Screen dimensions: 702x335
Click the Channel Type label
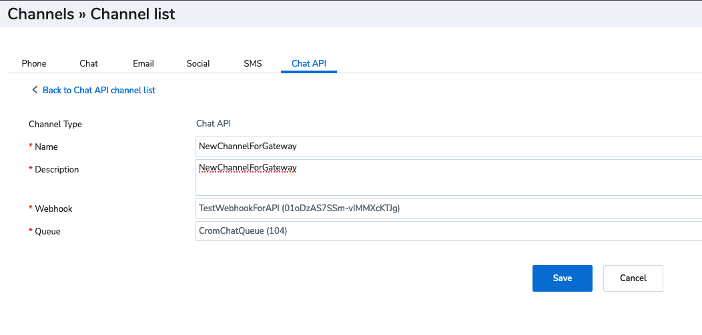pos(55,124)
